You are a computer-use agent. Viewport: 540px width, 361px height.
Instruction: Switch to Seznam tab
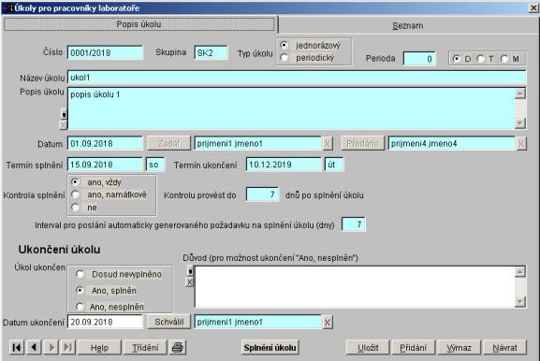(x=408, y=25)
